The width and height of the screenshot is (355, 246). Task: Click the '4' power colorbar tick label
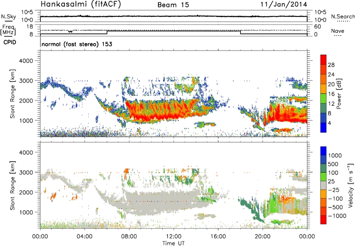point(329,123)
